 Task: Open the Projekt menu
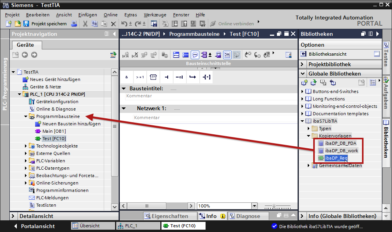[x=12, y=15]
